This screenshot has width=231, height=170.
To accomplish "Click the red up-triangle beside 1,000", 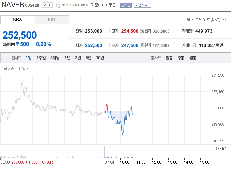I will pos(26,162).
